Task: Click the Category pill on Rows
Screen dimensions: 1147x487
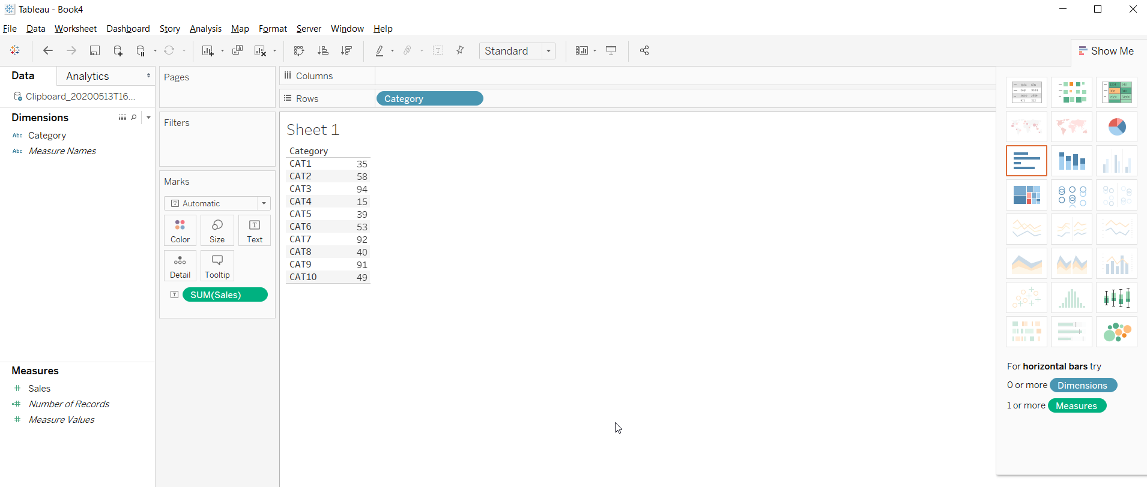Action: tap(430, 98)
